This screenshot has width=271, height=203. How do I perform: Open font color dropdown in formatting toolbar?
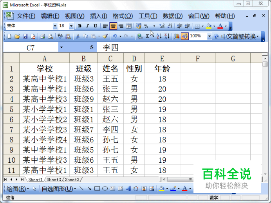click(226, 26)
